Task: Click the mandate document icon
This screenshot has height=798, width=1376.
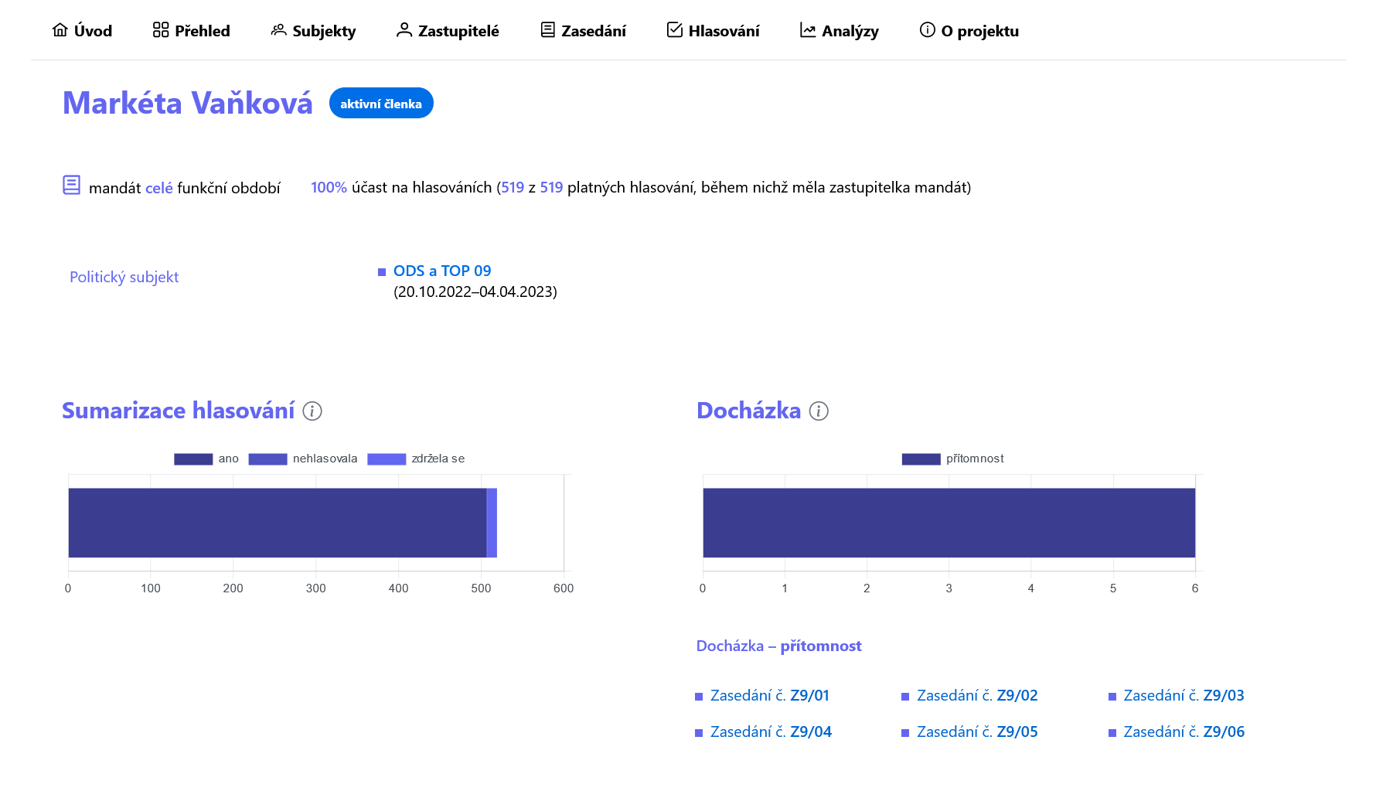Action: pos(71,186)
